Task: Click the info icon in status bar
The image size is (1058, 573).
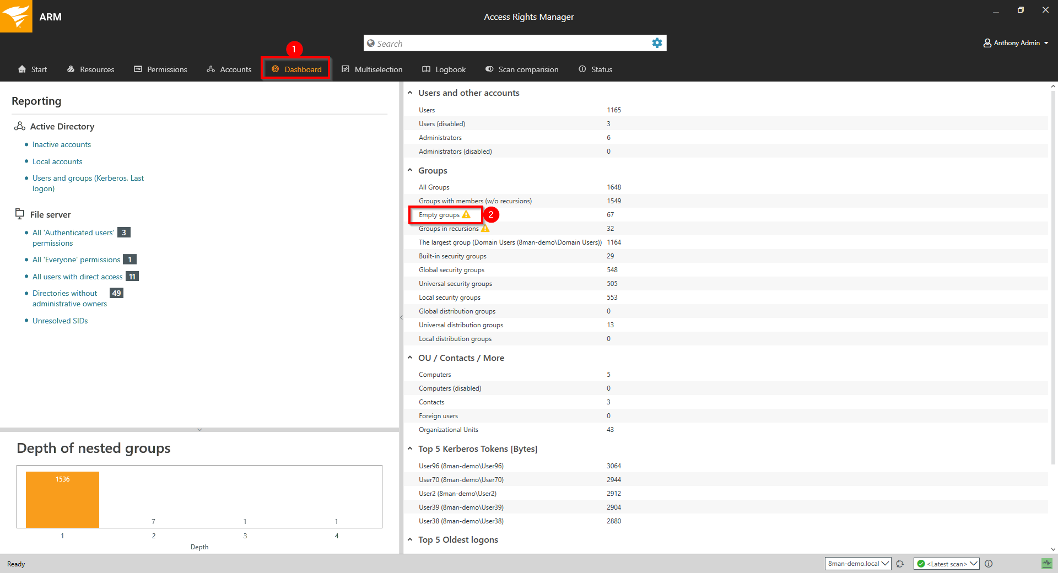Action: 989,564
